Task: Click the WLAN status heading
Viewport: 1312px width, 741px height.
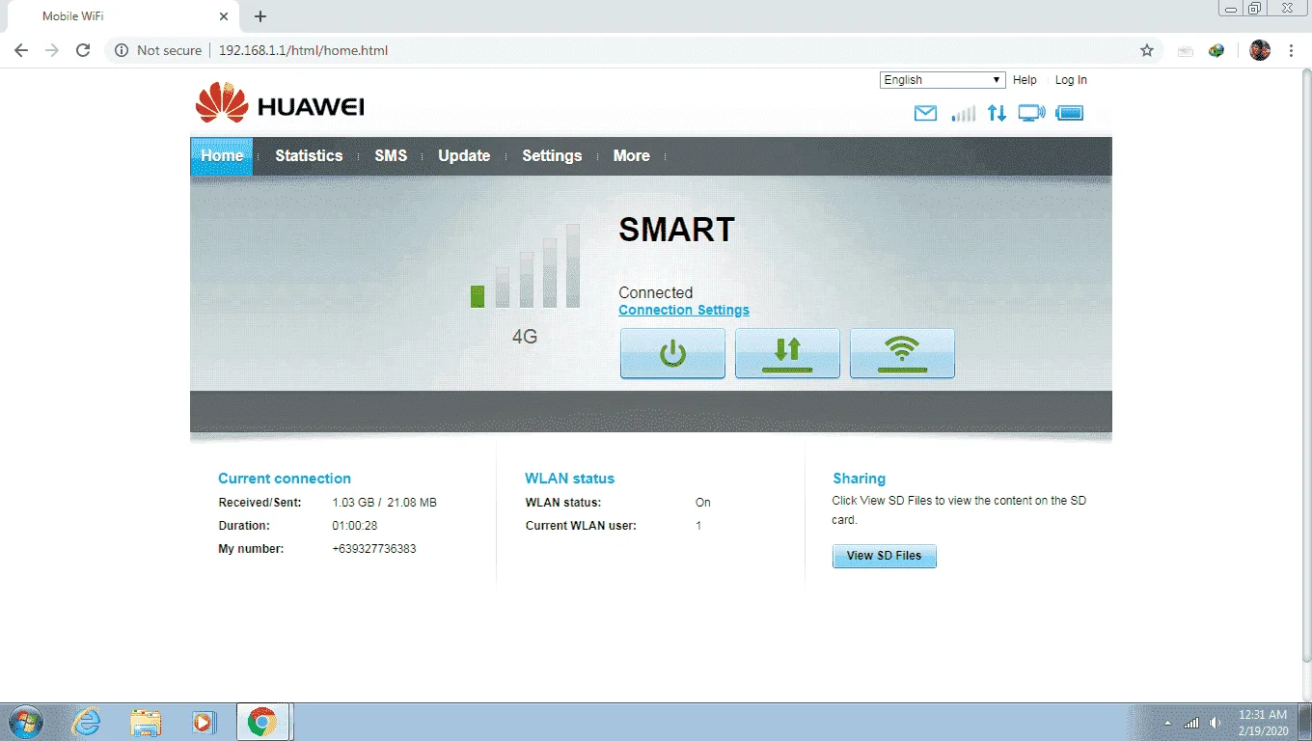Action: click(569, 479)
